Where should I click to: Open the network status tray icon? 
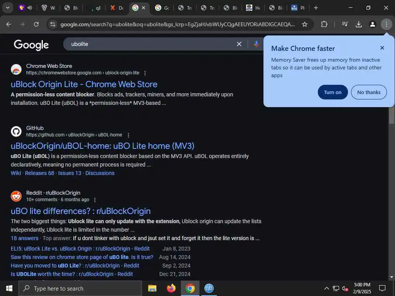click(x=336, y=288)
